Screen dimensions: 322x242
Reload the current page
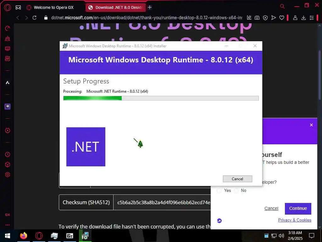pos(35,18)
